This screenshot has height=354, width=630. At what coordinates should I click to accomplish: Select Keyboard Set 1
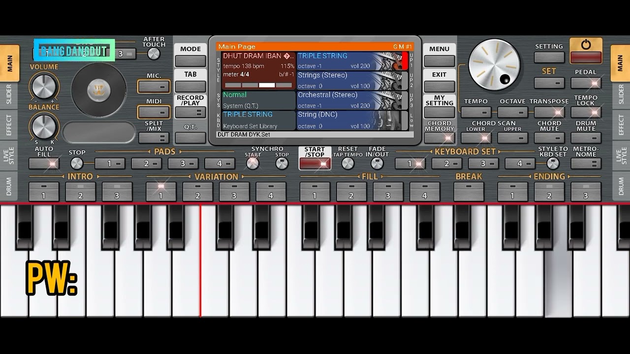(x=410, y=163)
